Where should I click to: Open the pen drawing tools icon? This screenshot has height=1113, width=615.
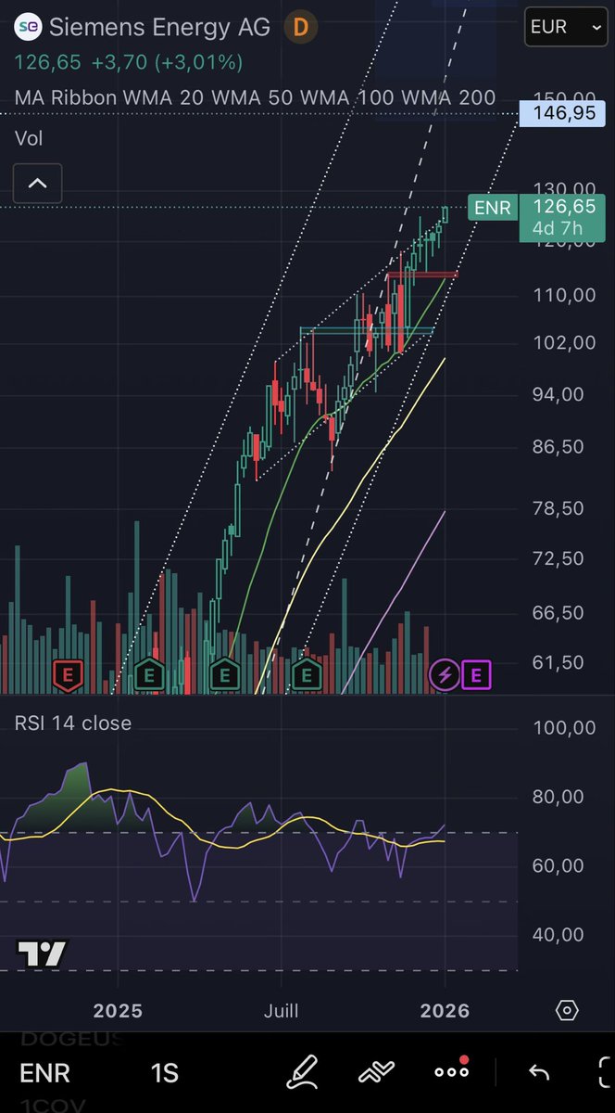pyautogui.click(x=302, y=1072)
